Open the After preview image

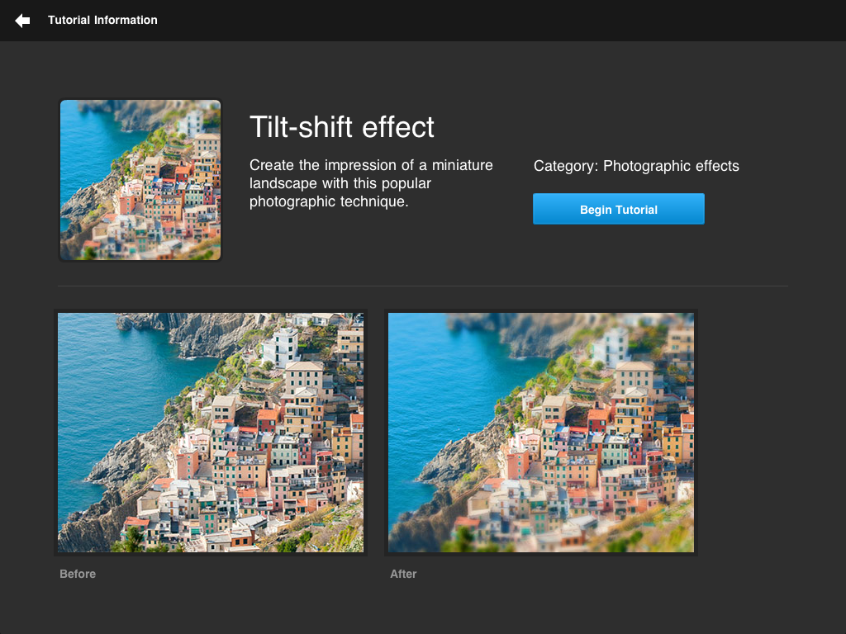[541, 432]
